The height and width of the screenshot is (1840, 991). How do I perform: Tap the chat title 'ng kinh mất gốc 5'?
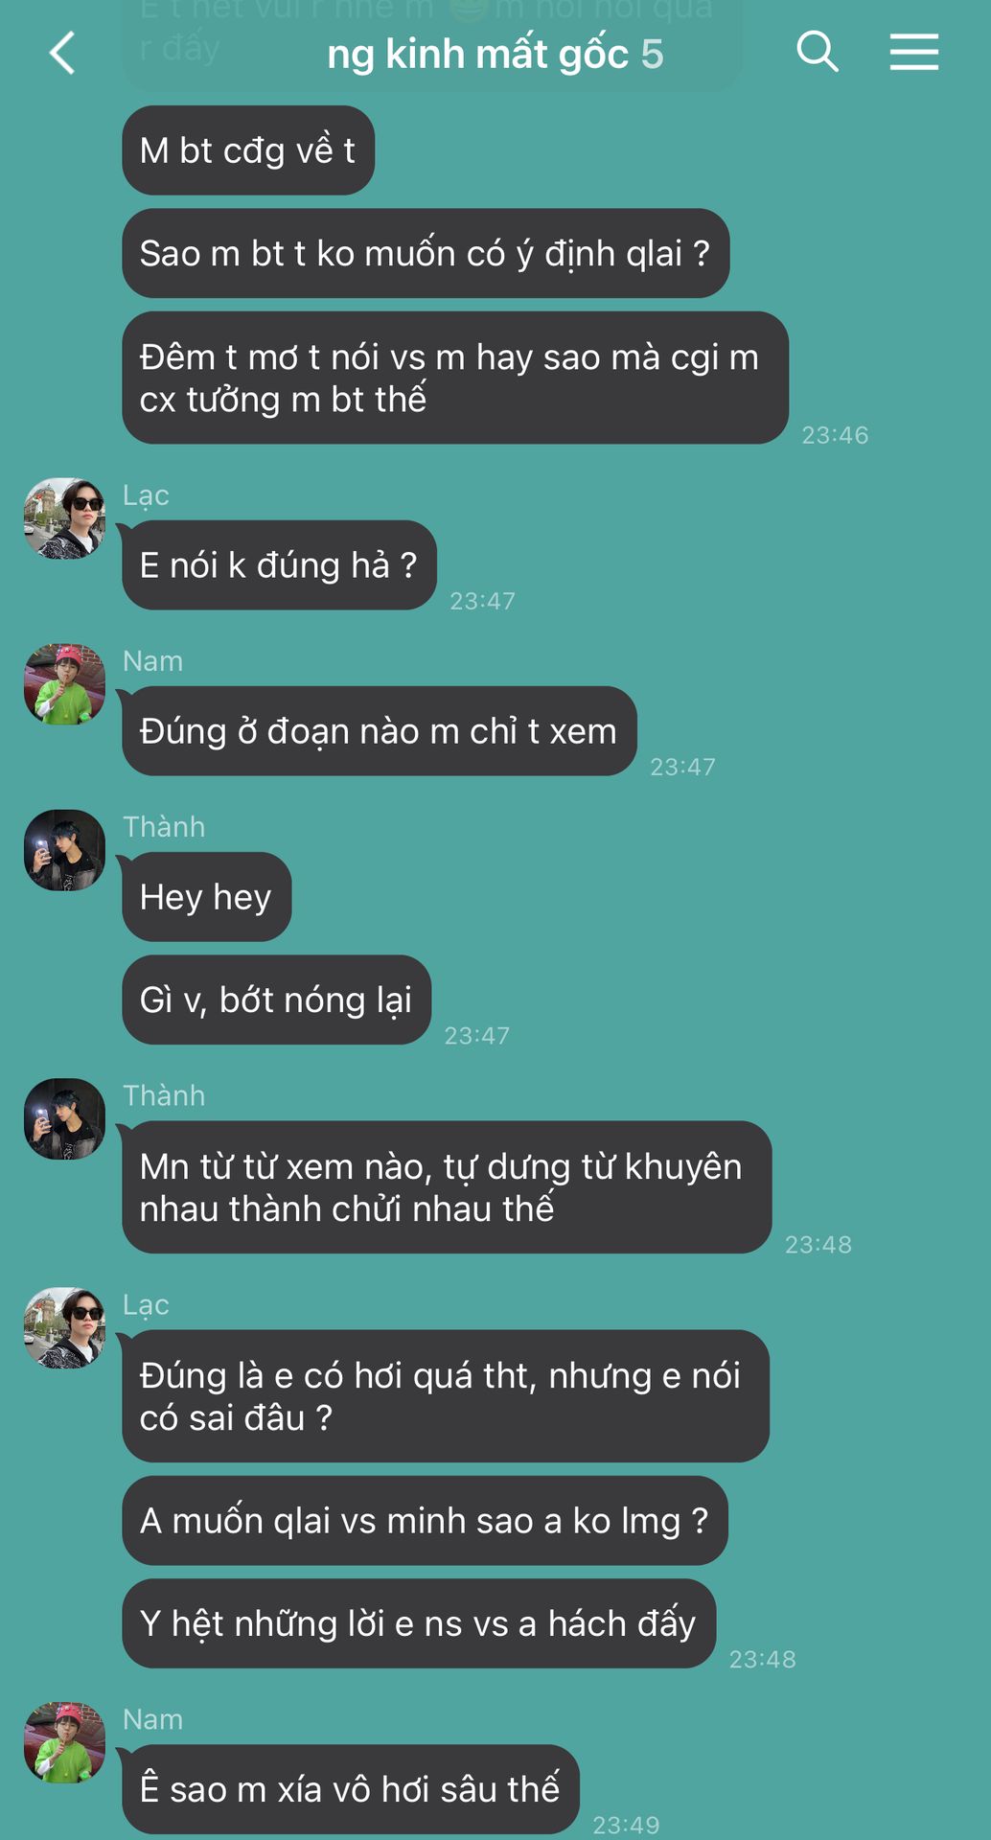coord(495,54)
